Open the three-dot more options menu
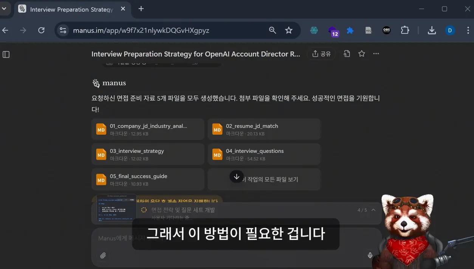The image size is (474, 269). [376, 54]
